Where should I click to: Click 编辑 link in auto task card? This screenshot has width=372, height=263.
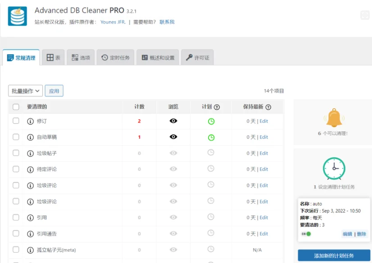pos(347,234)
